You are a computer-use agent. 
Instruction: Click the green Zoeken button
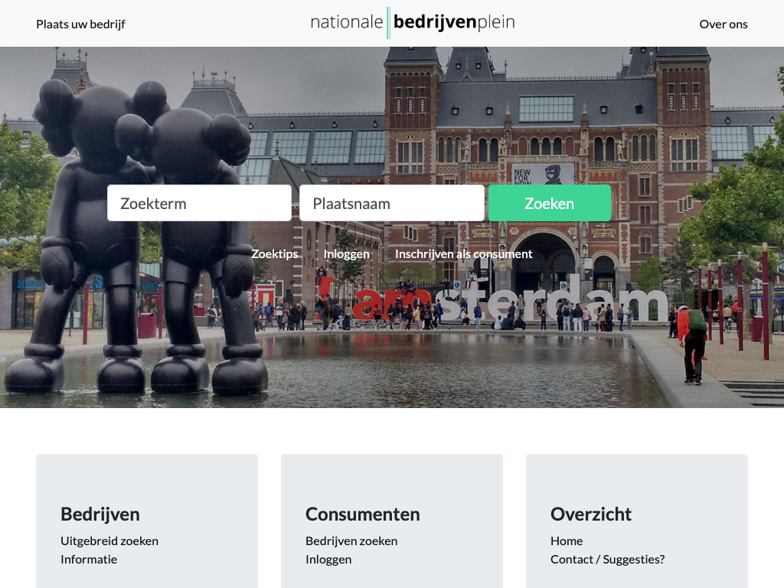(x=550, y=203)
